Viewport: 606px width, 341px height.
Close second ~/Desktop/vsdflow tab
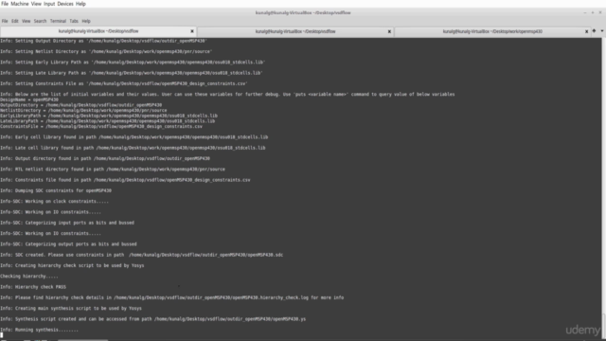[x=389, y=31]
